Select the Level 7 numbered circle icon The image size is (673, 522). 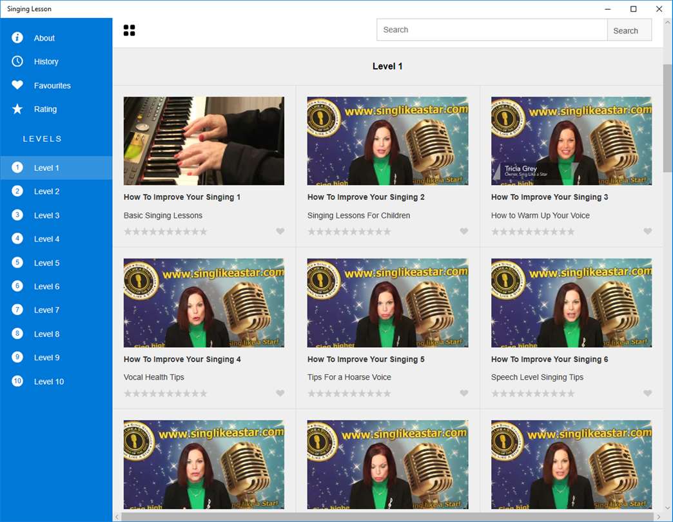pyautogui.click(x=17, y=310)
